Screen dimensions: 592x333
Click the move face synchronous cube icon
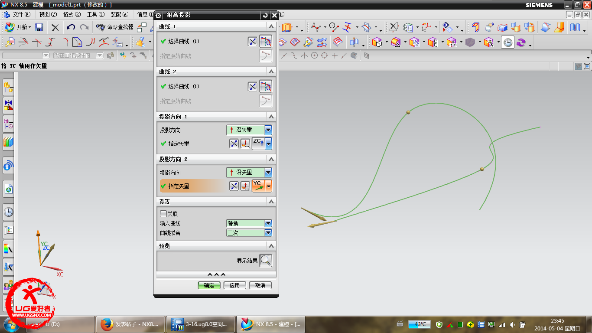point(377,42)
